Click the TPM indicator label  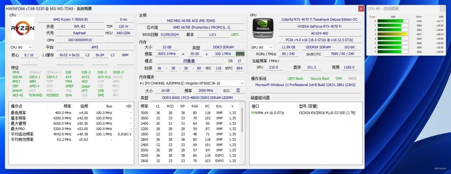coord(338,79)
